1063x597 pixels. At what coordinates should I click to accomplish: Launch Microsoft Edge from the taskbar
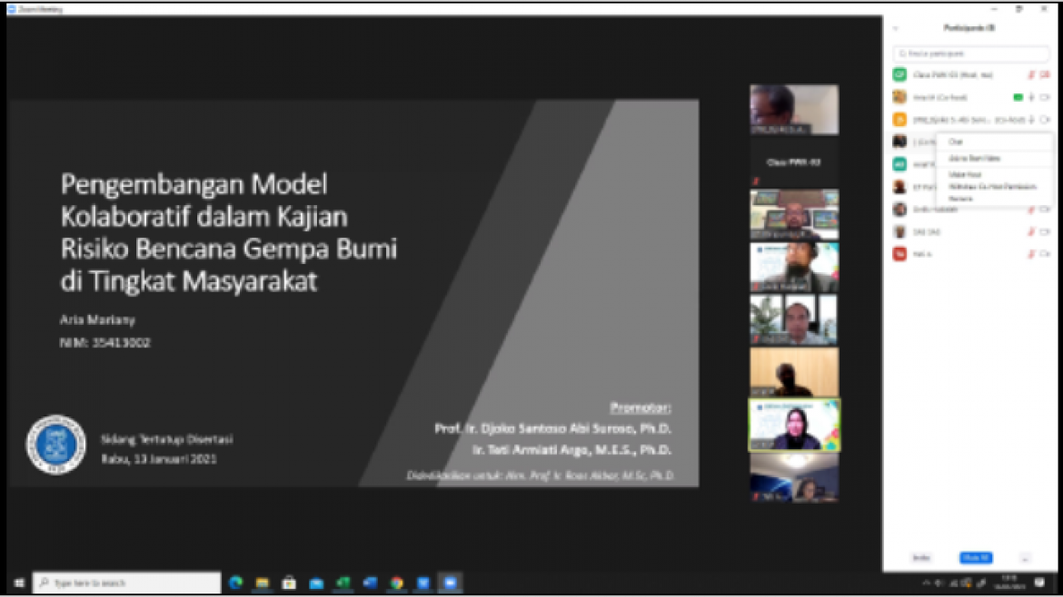(x=236, y=582)
